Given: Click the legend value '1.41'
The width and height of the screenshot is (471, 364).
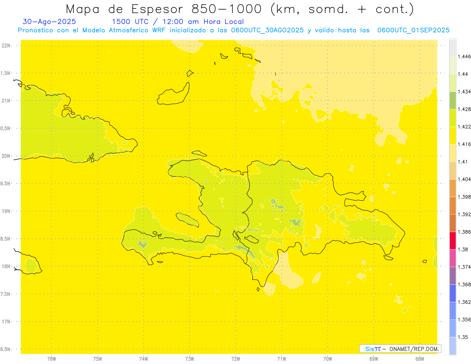Looking at the screenshot, I should 463,162.
